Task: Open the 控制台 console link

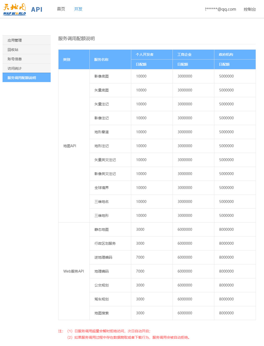Action: [250, 9]
